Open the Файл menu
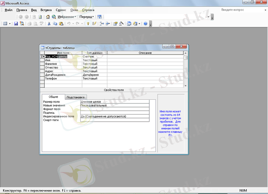Image resolution: width=268 pixels, height=194 pixels. click(x=8, y=10)
